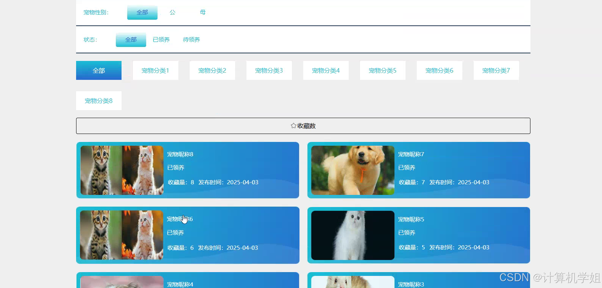Click 已领养 status on 宠物昵称6 card
Screen dimensions: 602x288
(x=176, y=233)
